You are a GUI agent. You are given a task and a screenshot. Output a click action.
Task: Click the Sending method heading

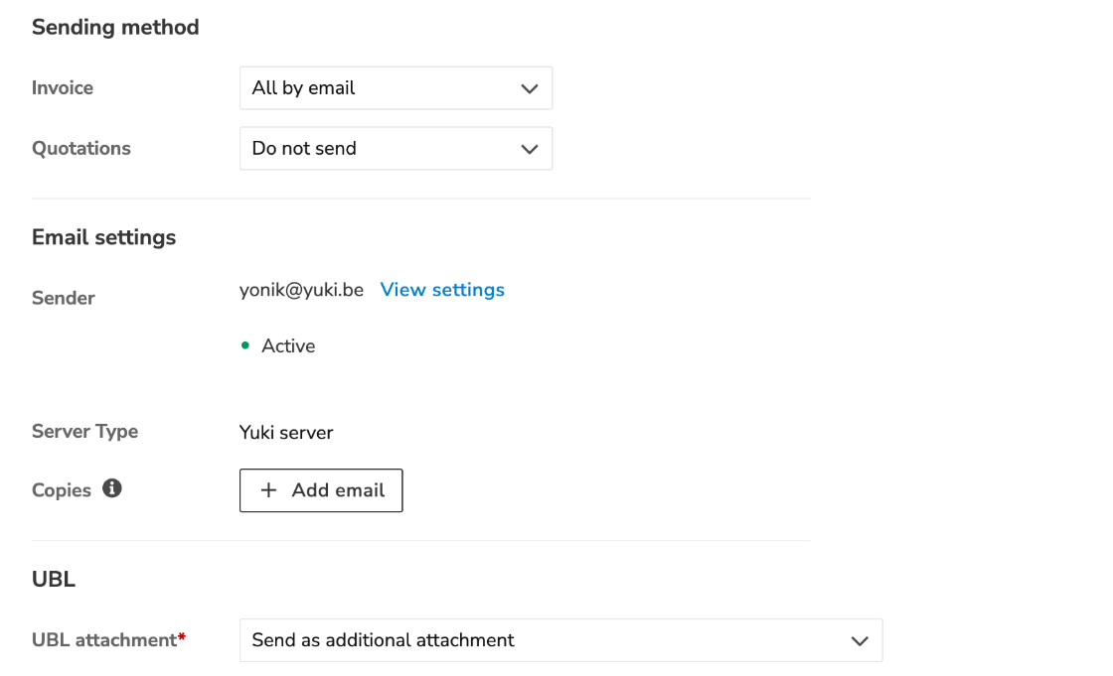click(115, 27)
